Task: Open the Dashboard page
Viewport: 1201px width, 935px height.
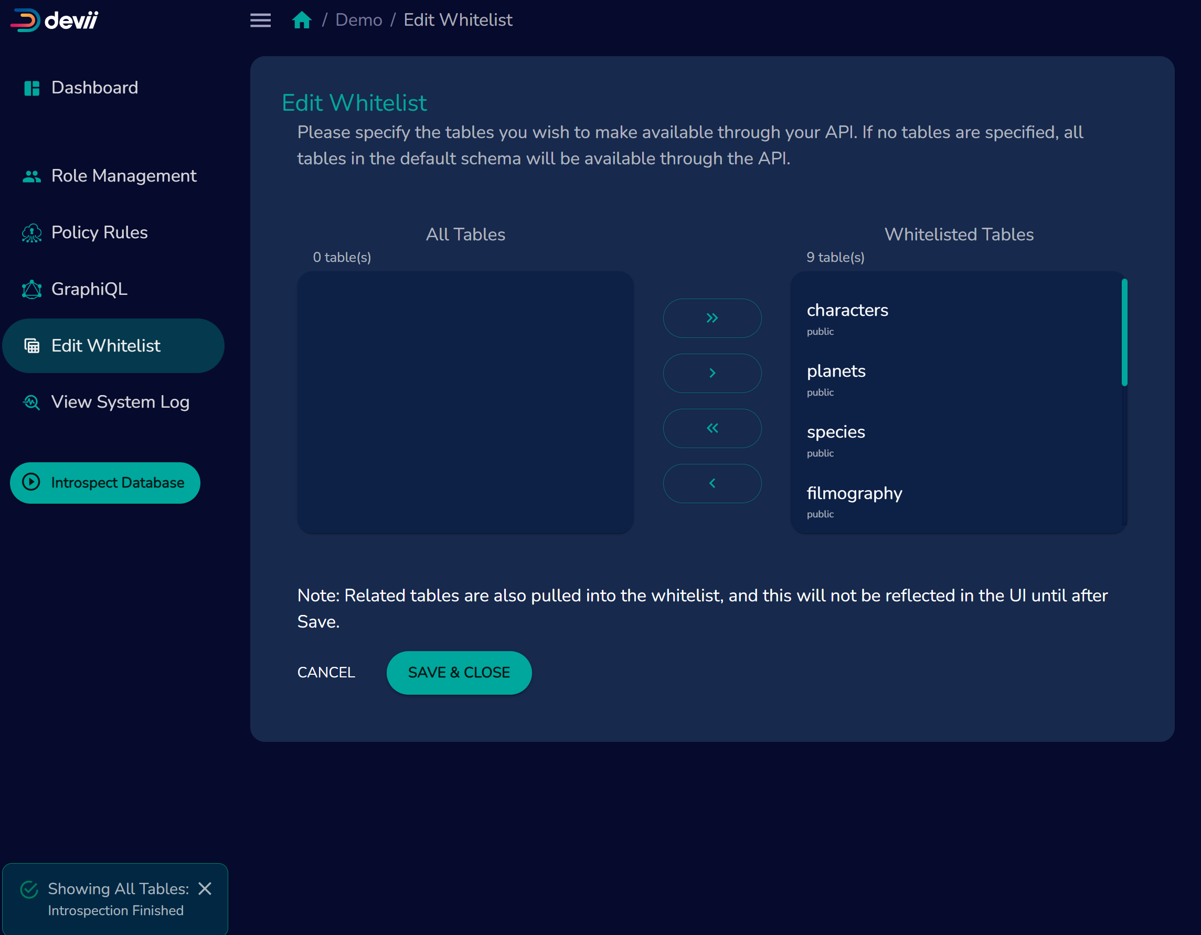Action: coord(94,88)
